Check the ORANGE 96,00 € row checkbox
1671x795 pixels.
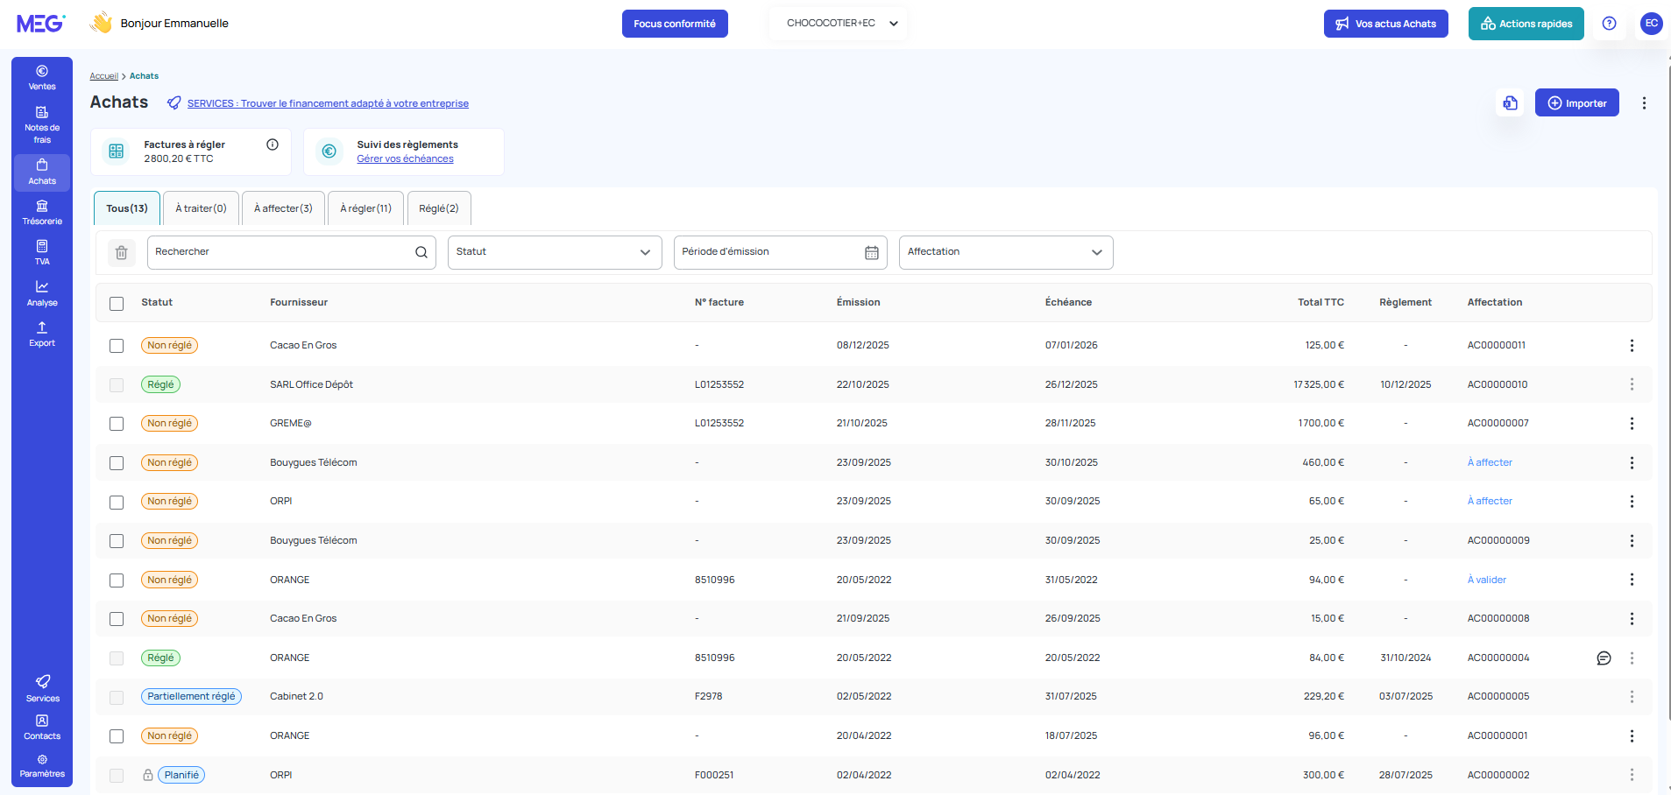(x=117, y=736)
